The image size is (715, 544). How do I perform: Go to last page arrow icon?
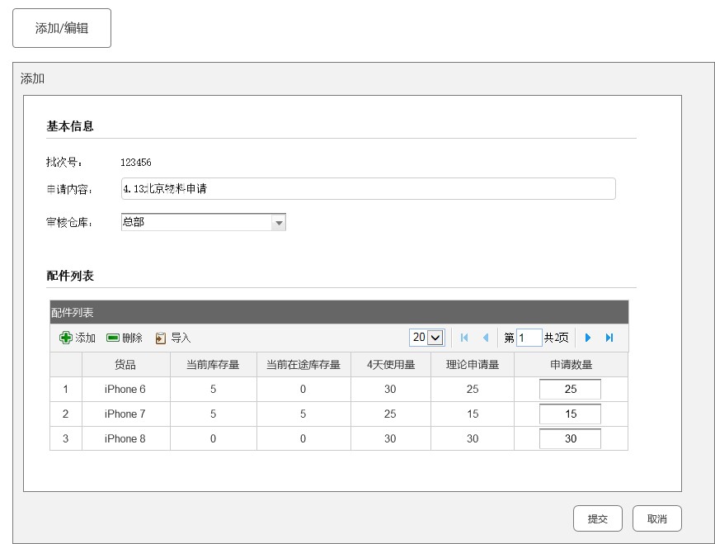pos(609,338)
